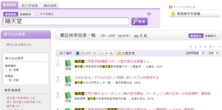
Task: Toggle タグを含む checkbox
Action: click(x=37, y=14)
